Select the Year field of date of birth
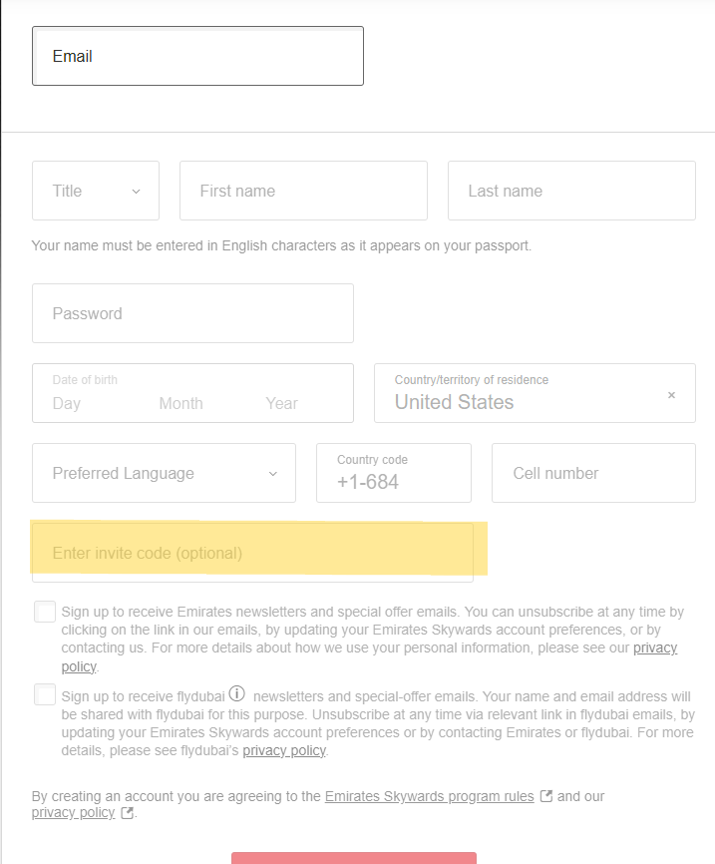The height and width of the screenshot is (864, 715). [282, 403]
